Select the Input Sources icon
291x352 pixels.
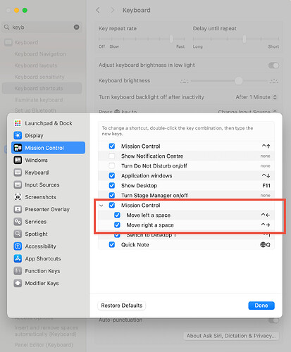[18, 184]
